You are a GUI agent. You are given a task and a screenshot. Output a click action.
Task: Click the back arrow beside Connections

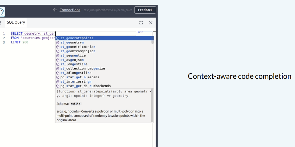[x=55, y=10]
